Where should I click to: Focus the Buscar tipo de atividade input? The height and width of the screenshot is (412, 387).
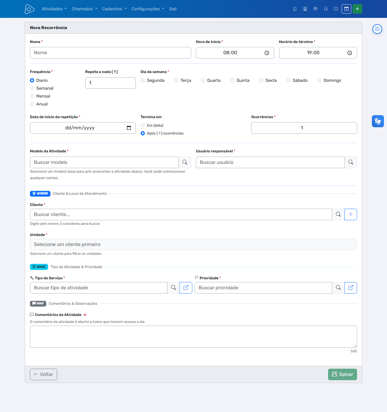pos(99,288)
